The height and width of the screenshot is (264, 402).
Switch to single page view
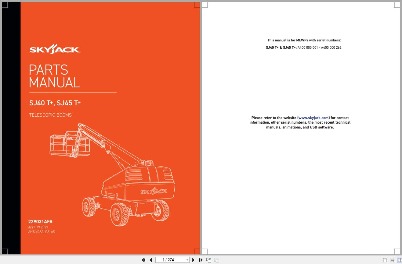point(385,260)
